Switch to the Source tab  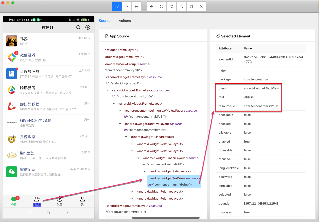click(x=105, y=21)
